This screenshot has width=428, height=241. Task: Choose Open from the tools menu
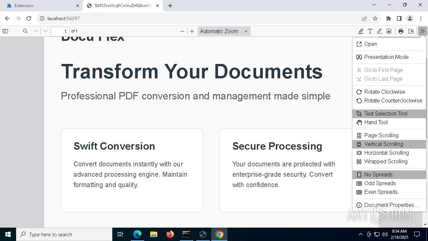click(x=389, y=44)
